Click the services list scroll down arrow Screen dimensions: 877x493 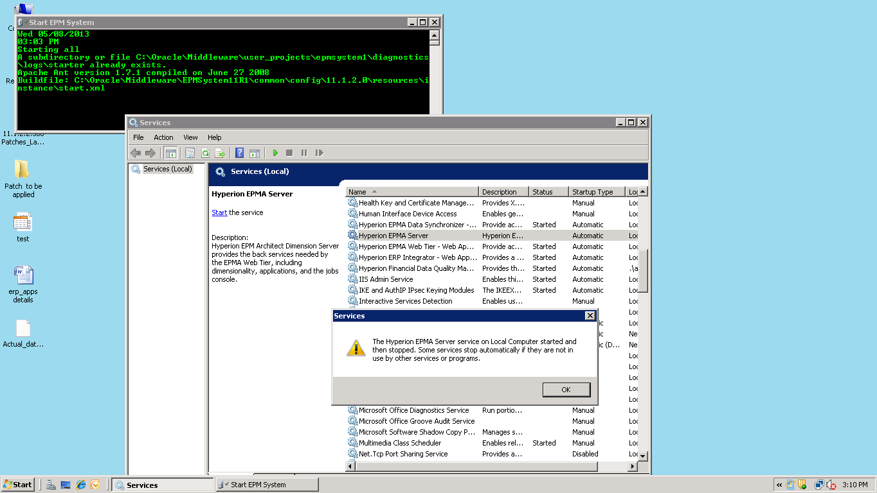click(x=642, y=455)
